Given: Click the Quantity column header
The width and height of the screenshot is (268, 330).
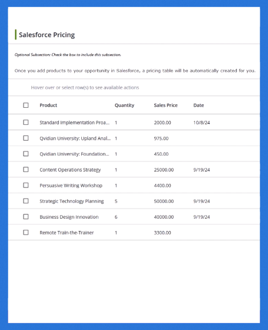Looking at the screenshot, I should [x=124, y=105].
